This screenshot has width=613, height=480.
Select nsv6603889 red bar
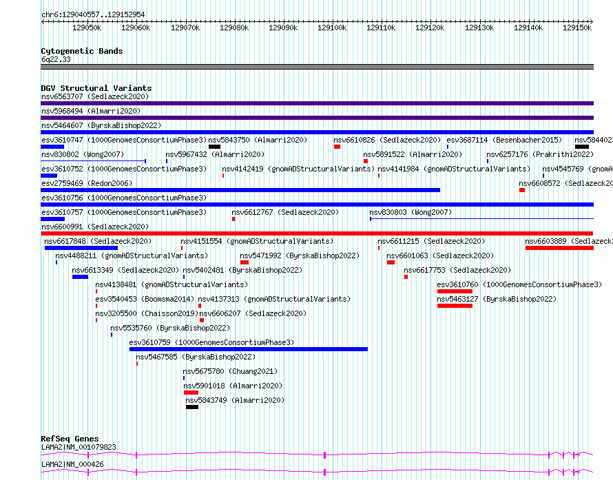[x=559, y=248]
